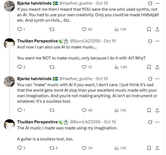Open Bjarke halvblinde's profile from first tweet

tap(34, 3)
